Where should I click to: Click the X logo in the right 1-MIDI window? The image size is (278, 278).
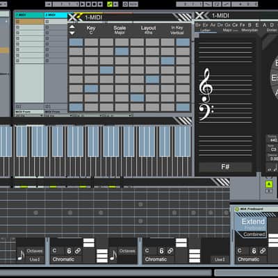pos(201,15)
